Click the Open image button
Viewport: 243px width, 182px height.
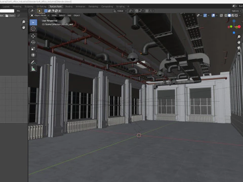pyautogui.click(x=10, y=16)
